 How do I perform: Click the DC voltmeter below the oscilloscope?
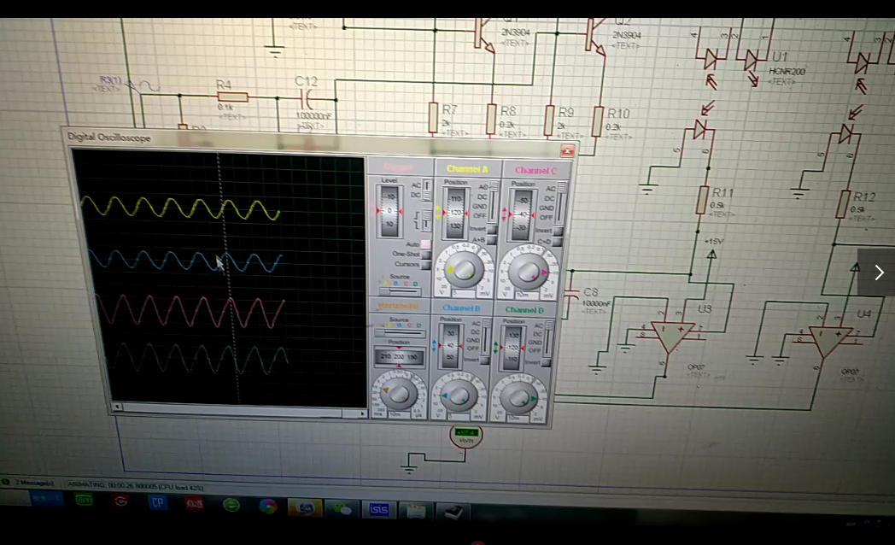[x=466, y=436]
